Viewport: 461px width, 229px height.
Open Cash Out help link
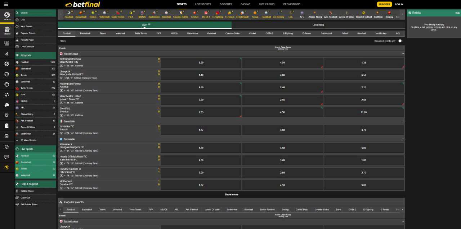(x=25, y=198)
